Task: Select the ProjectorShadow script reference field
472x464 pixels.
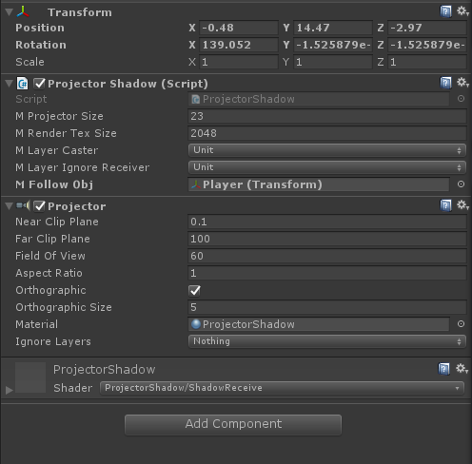Action: pos(319,99)
